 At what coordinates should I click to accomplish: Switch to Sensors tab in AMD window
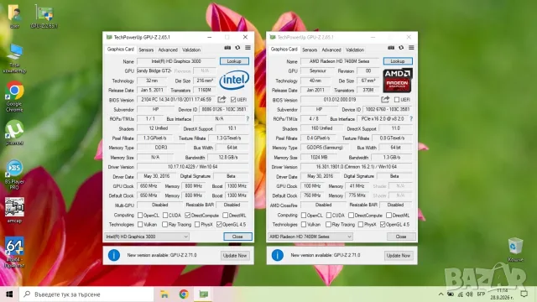coord(310,50)
